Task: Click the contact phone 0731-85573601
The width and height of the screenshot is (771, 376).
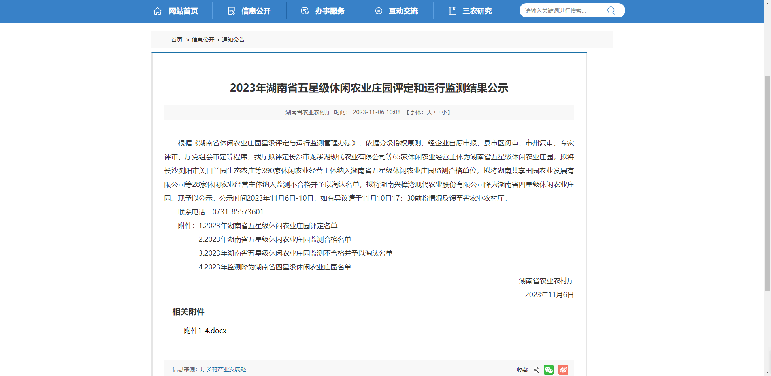Action: click(x=238, y=212)
